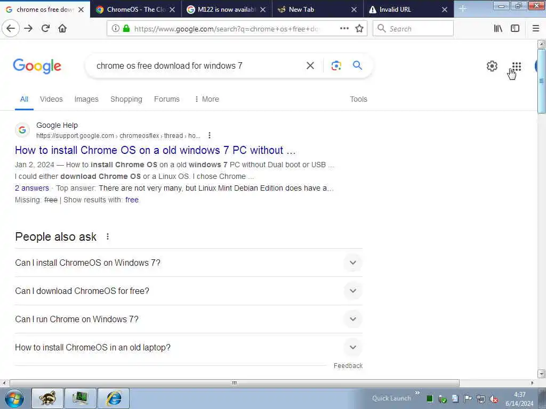Click in the browser Search field
The width and height of the screenshot is (546, 409).
coord(413,29)
